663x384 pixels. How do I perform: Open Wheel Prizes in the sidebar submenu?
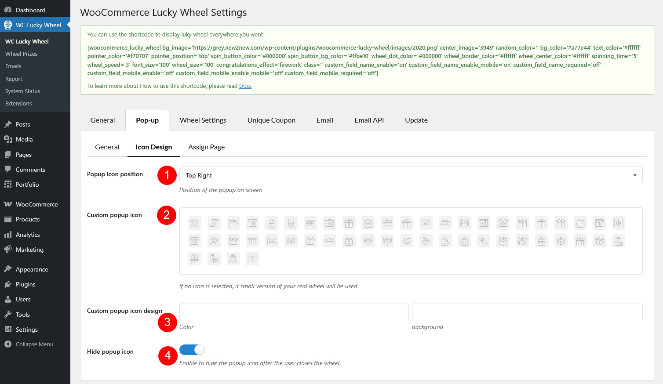(x=21, y=54)
